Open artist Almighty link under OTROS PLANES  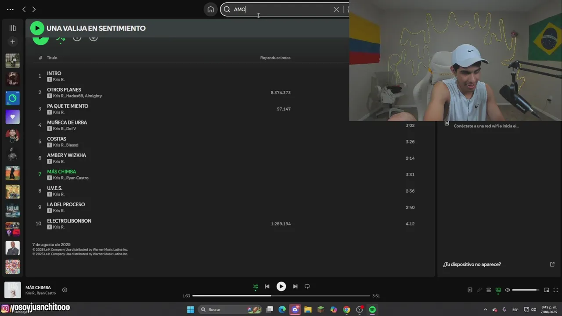click(x=94, y=96)
